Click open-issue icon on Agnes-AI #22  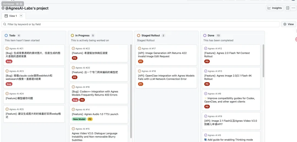pyautogui.click(x=73, y=48)
